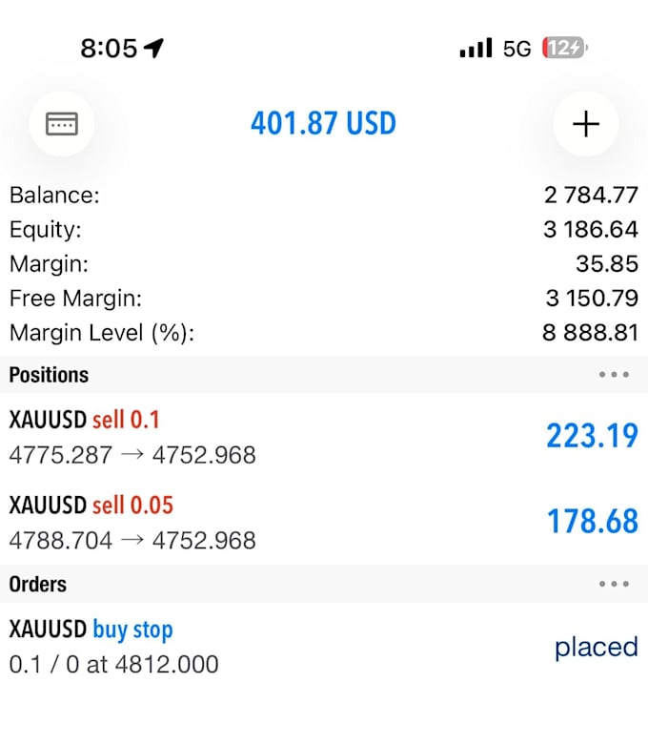Tap the 5G network indicator
648x744 pixels.
pos(516,49)
